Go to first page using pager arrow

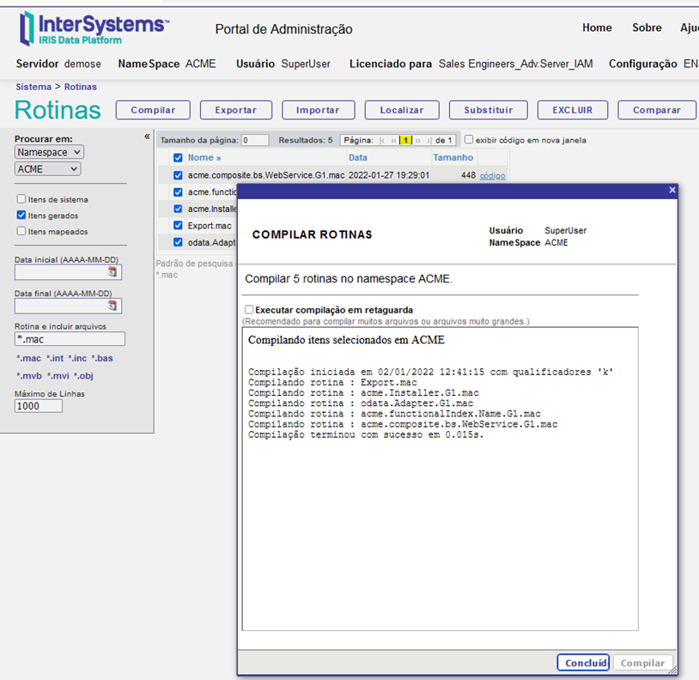pos(382,140)
